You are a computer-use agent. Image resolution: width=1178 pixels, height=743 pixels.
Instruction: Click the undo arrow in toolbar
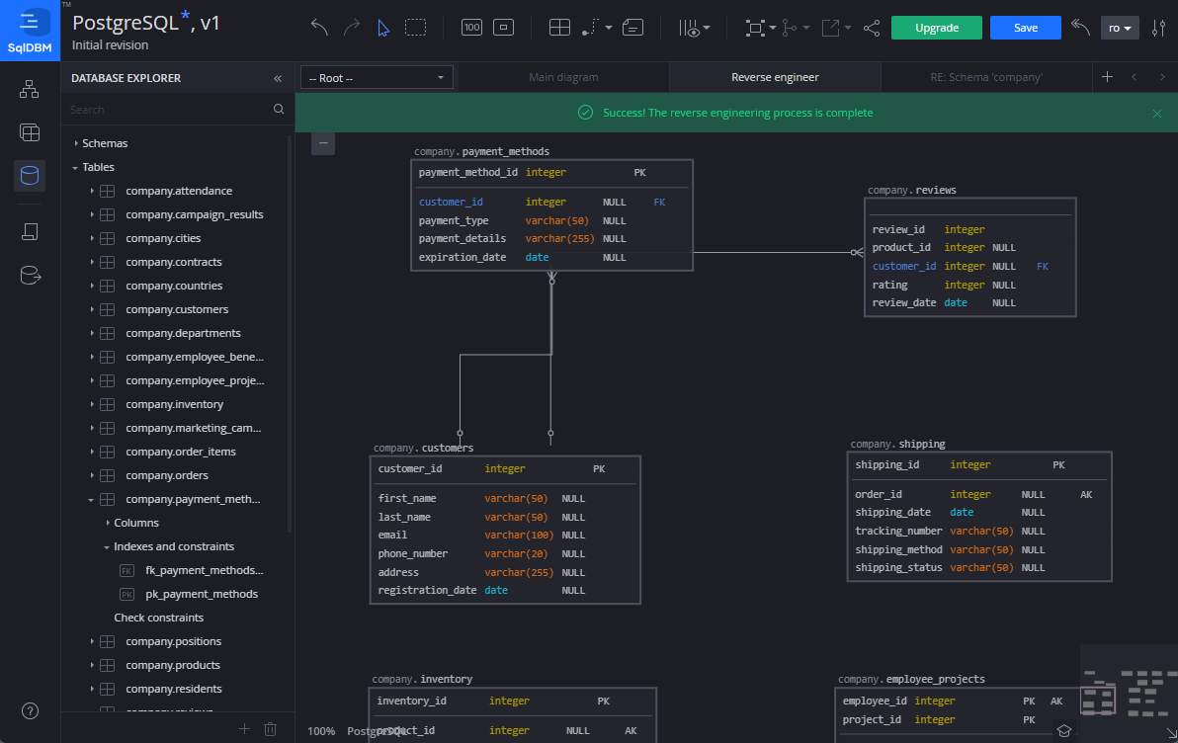[x=319, y=28]
